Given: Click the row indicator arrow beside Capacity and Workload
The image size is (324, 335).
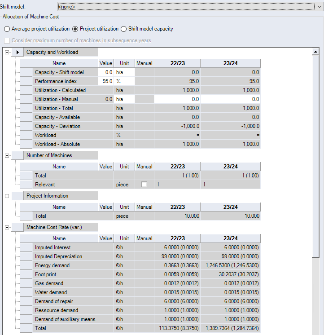Looking at the screenshot, I should click(18, 52).
